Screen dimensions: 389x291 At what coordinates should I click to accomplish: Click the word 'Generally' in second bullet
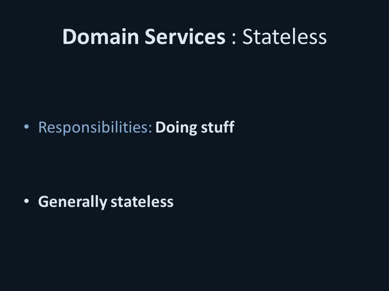pos(73,202)
